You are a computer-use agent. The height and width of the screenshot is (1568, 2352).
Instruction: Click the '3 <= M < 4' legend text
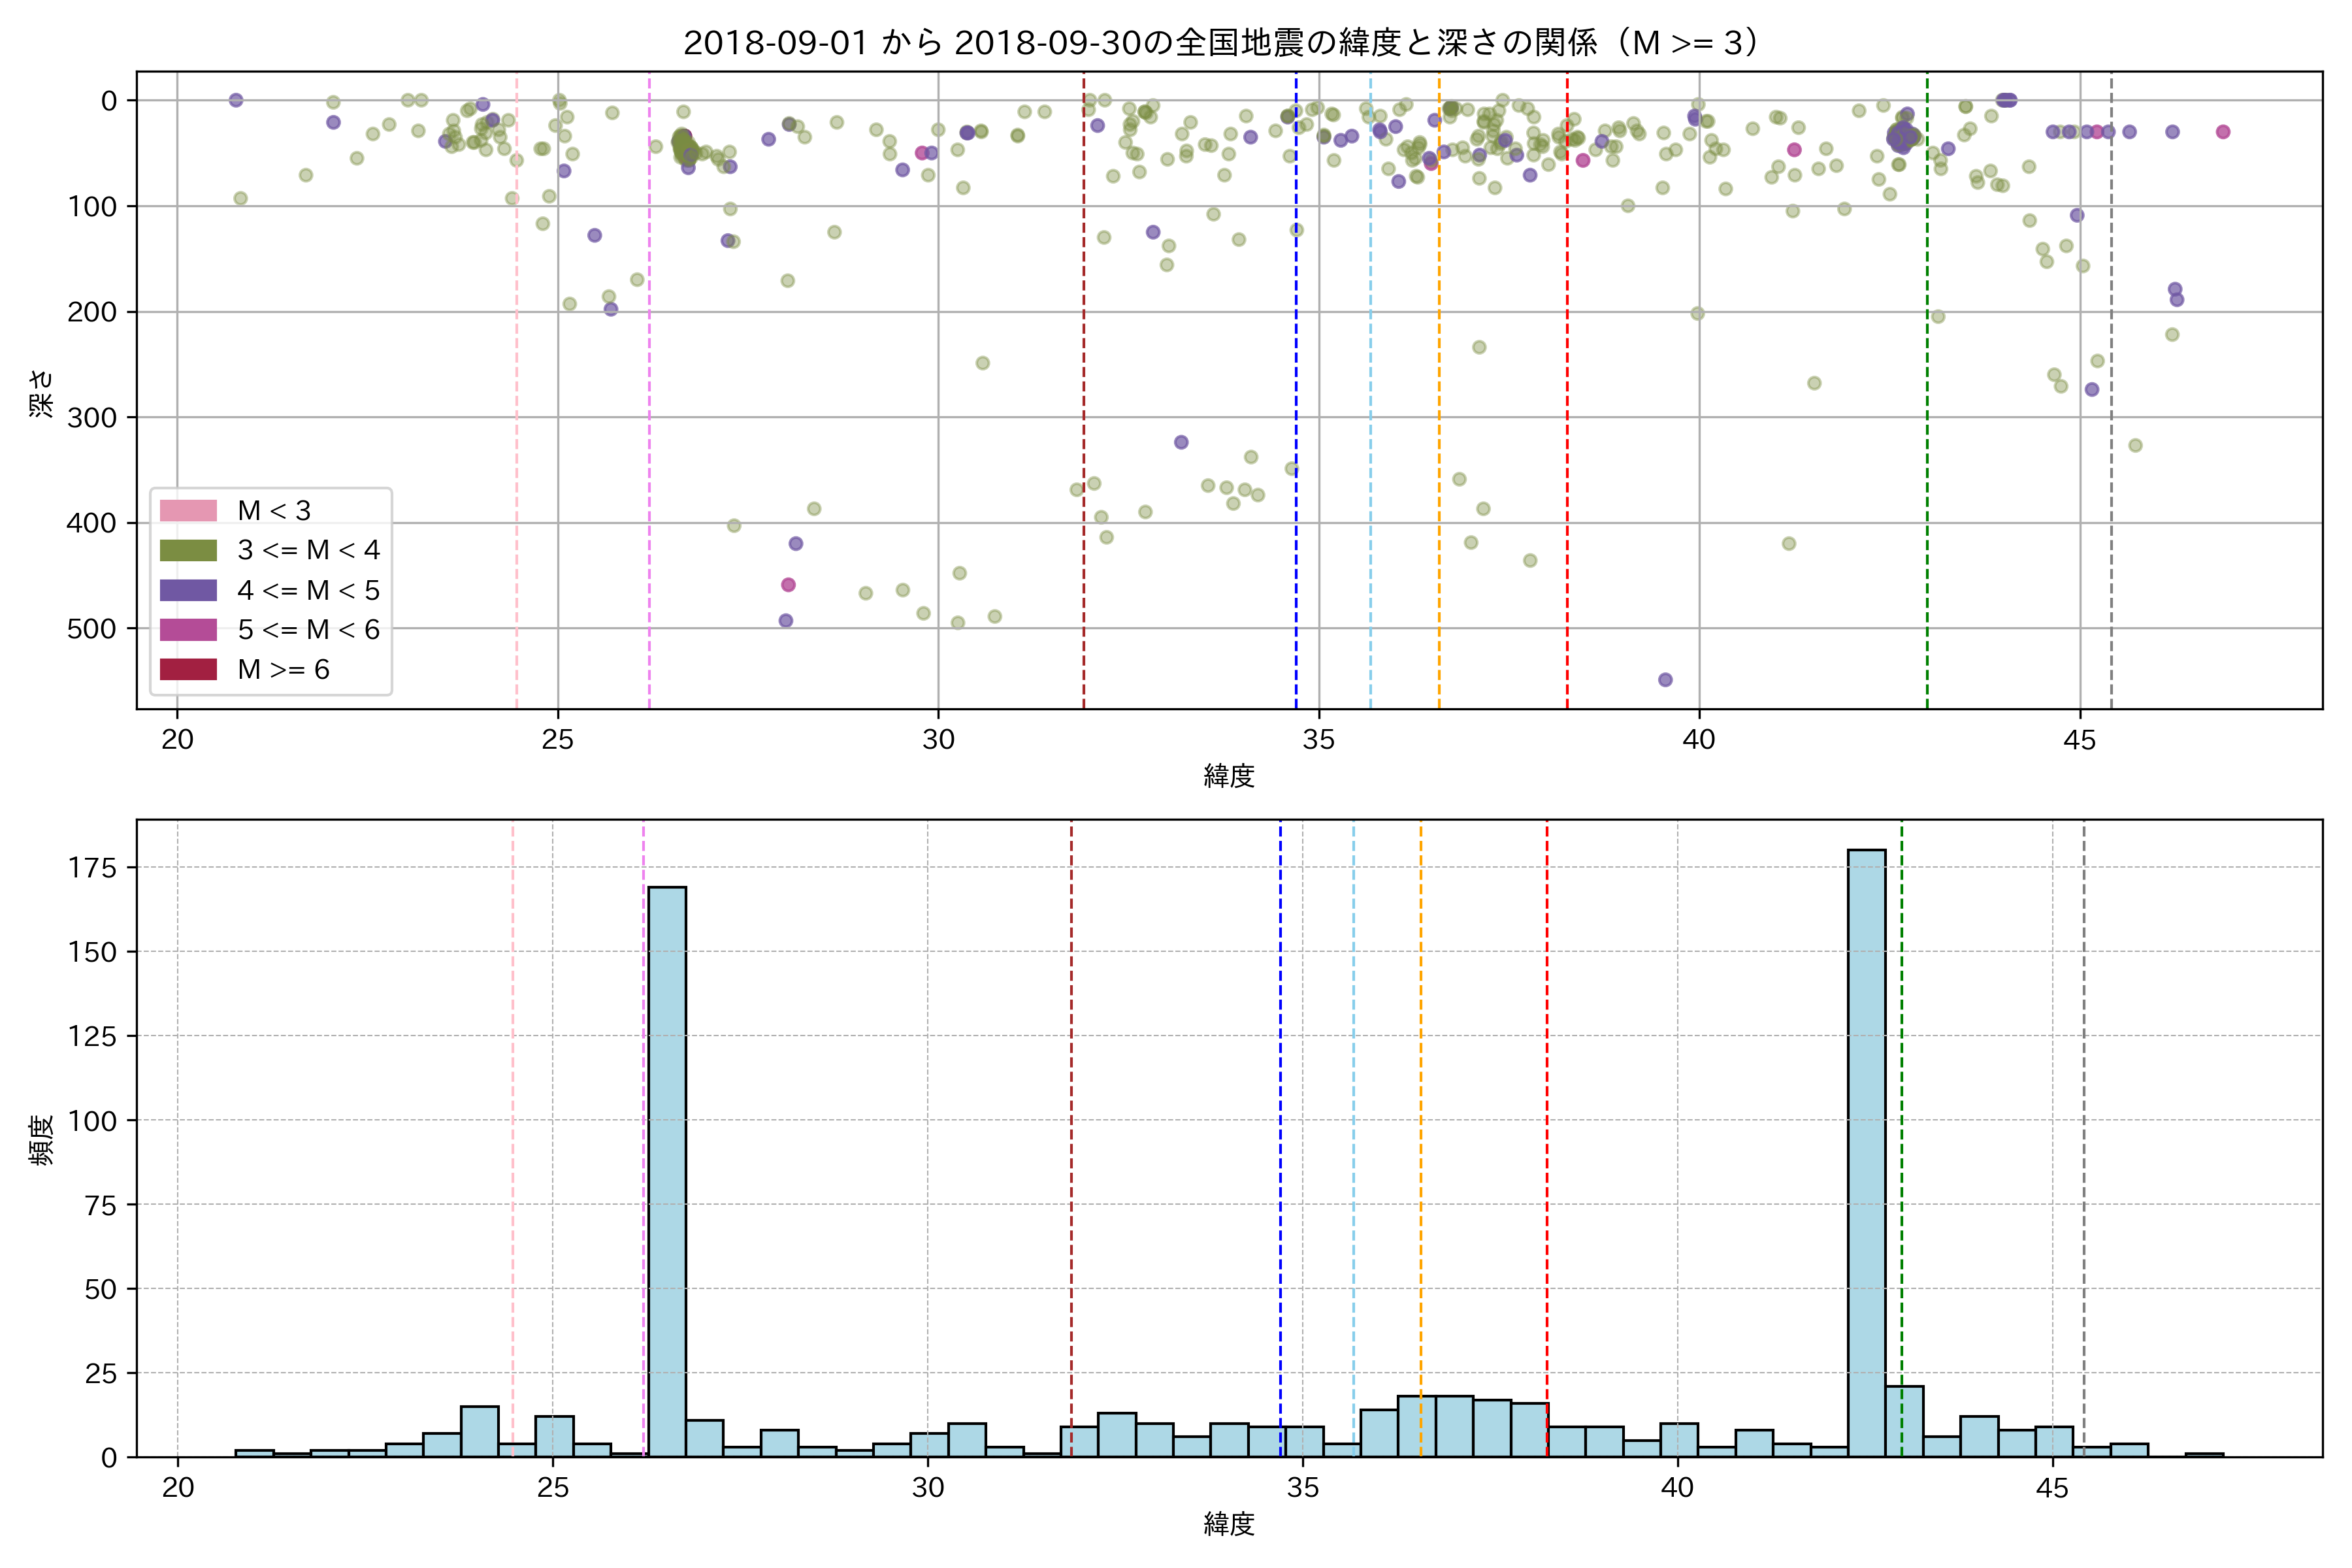(308, 550)
